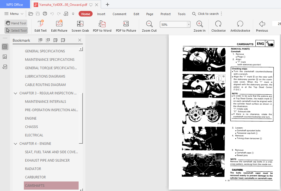Switch to the Edit tab
Viewport: 281px width, 191px height.
tap(136, 14)
